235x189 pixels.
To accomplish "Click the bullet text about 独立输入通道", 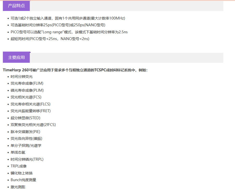I will point(68,18).
